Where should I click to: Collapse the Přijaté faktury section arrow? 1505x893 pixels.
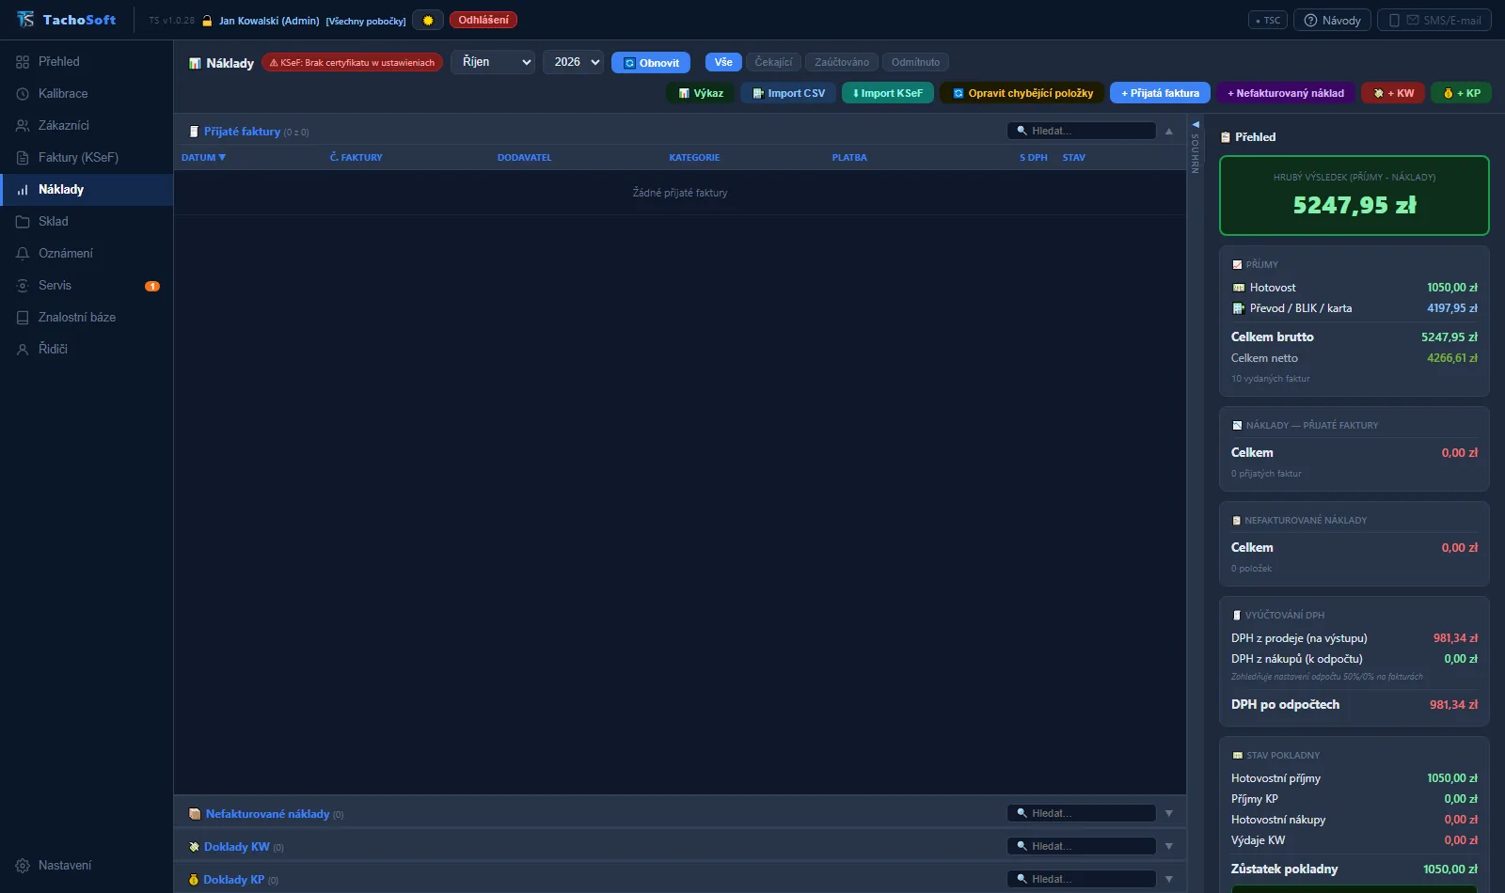(1169, 132)
